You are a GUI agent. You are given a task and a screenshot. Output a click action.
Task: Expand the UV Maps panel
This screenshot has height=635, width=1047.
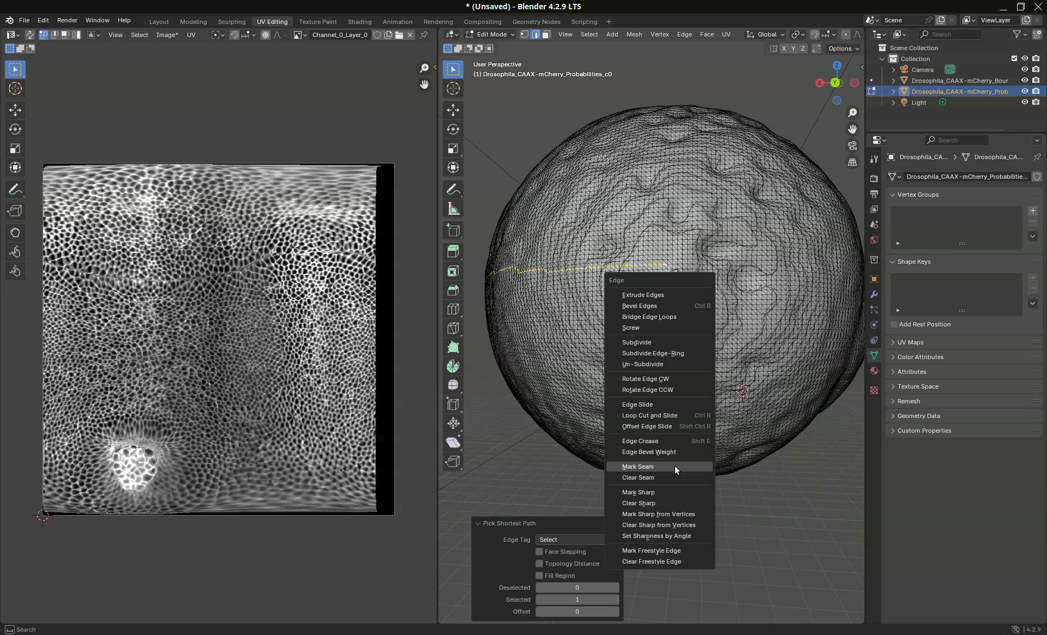[910, 342]
